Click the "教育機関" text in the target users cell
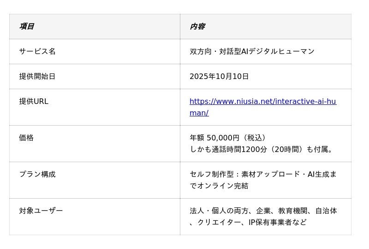The image size is (369, 249). coord(292,211)
